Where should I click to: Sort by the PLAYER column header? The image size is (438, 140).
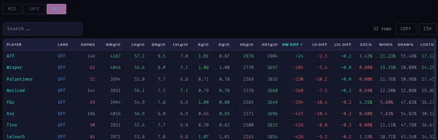coord(14,45)
